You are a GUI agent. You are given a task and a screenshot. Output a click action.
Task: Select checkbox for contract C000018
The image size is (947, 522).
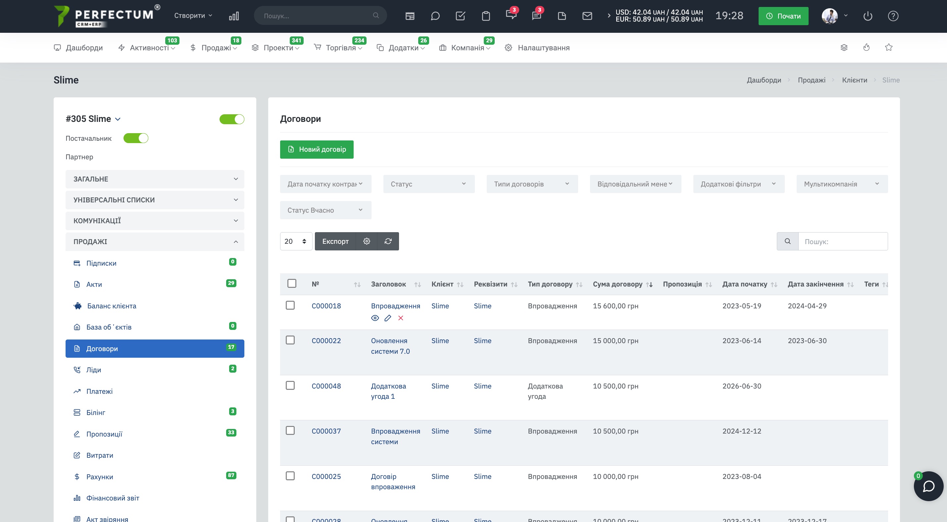[x=290, y=305]
